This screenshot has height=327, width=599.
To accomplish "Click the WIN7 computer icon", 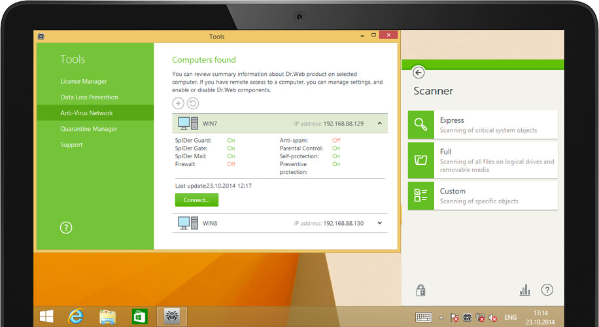I will pos(188,124).
